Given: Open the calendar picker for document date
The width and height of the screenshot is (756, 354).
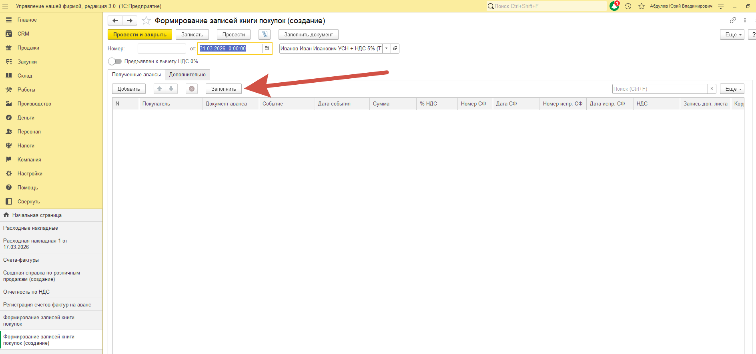Looking at the screenshot, I should [x=267, y=48].
